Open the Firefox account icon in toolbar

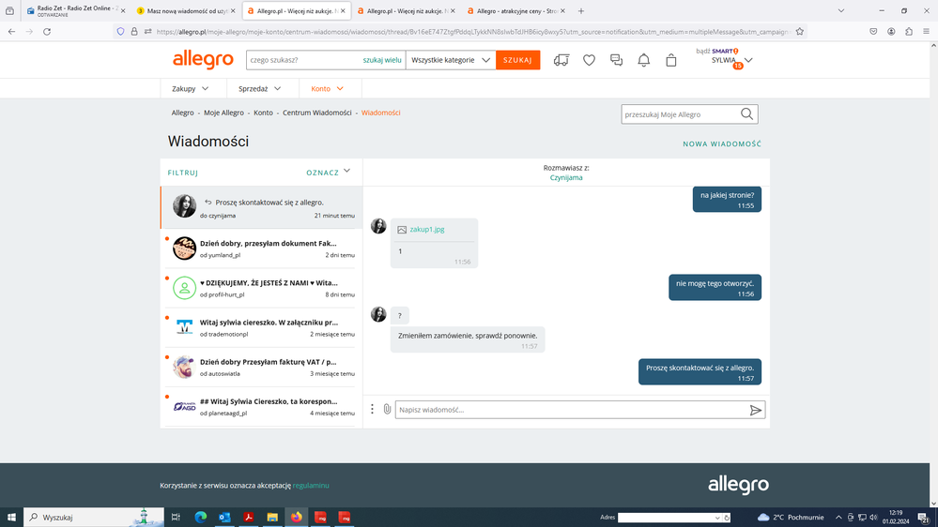[891, 32]
